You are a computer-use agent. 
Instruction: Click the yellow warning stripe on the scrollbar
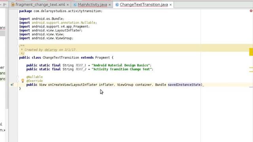pyautogui.click(x=251, y=52)
